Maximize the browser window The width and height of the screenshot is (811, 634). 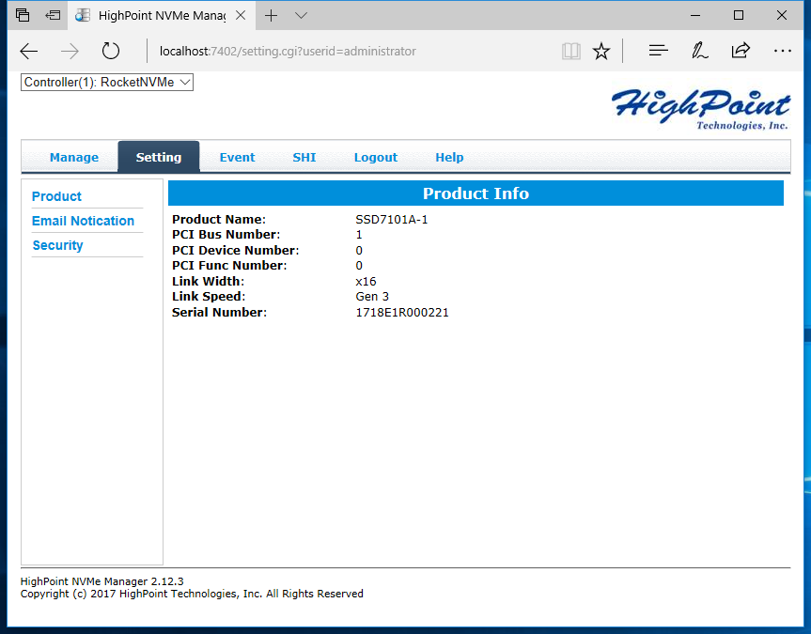click(x=739, y=16)
